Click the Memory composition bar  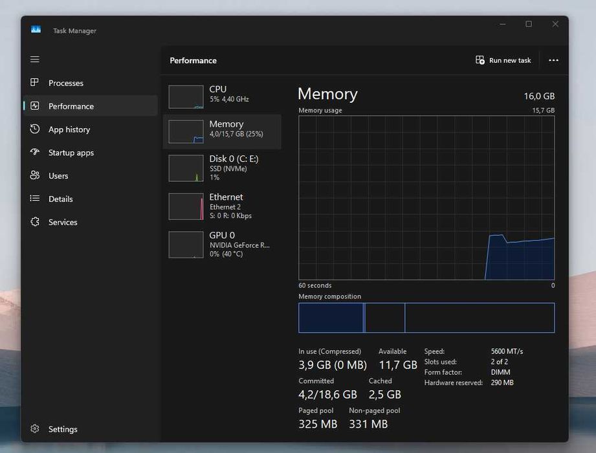pos(426,318)
